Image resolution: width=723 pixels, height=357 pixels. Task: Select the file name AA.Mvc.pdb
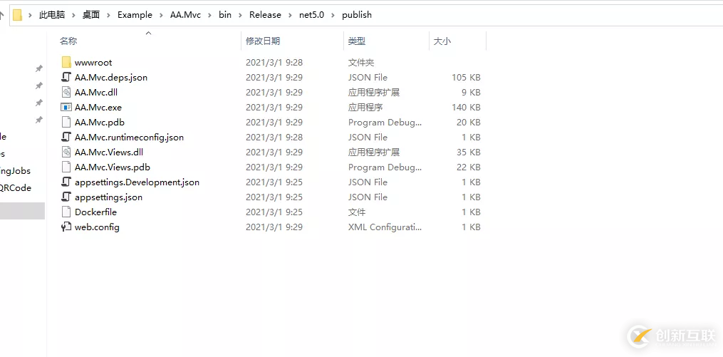click(100, 123)
